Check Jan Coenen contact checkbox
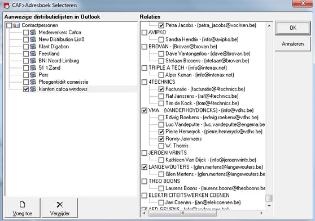315x221 pixels. (161, 202)
